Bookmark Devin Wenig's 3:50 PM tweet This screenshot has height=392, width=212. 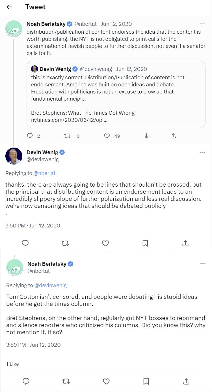tap(145, 243)
